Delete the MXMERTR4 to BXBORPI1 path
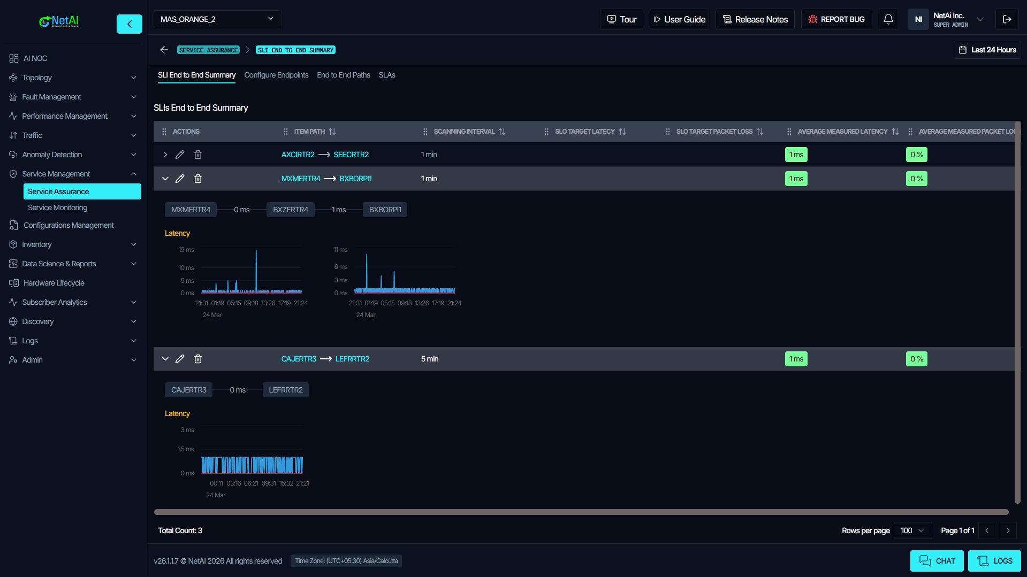The image size is (1027, 577). [x=198, y=179]
